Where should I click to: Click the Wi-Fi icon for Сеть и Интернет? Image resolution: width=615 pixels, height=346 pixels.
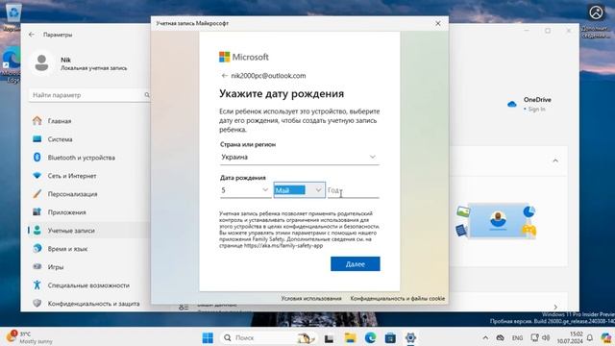coord(37,175)
